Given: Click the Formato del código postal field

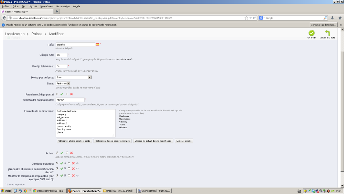Looking at the screenshot, I should pos(70,100).
